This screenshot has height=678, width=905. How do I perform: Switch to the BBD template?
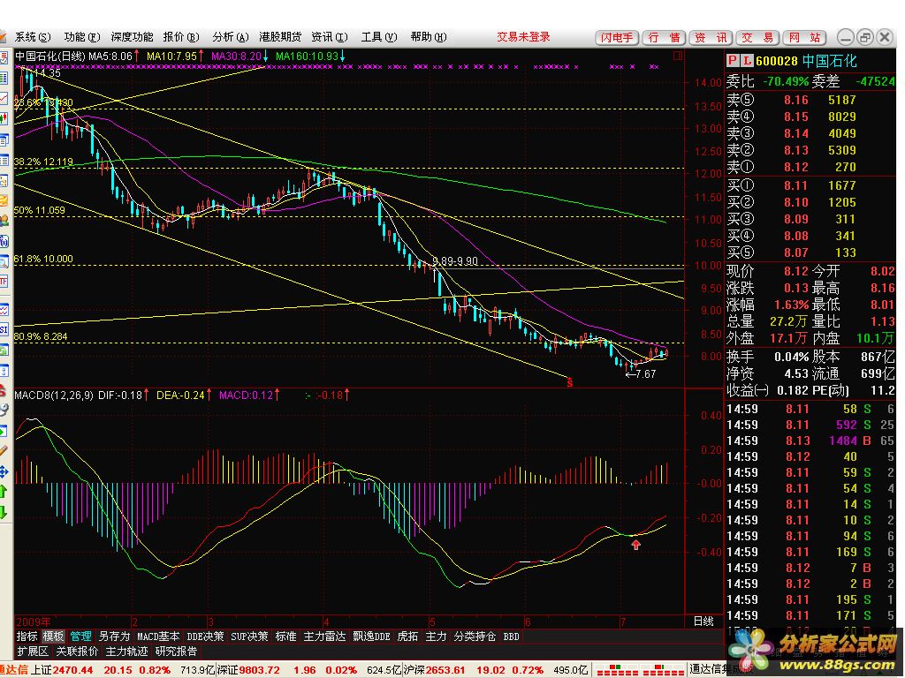512,637
